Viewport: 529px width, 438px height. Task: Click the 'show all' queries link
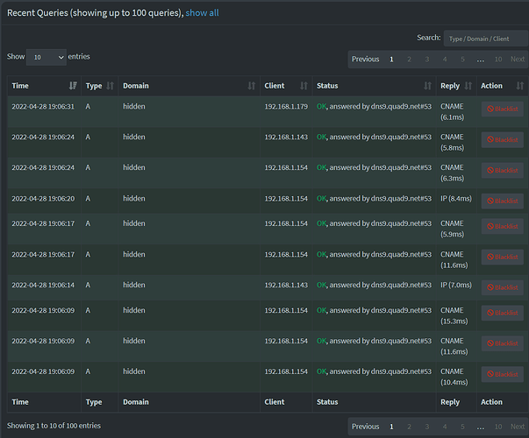tap(202, 13)
